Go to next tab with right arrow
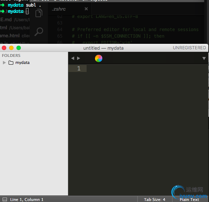The image size is (209, 202). (79, 58)
